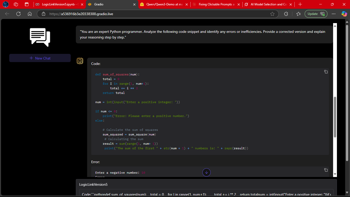350x197 pixels.
Task: Open Fixing Clickable Prompts tab
Action: 217,4
